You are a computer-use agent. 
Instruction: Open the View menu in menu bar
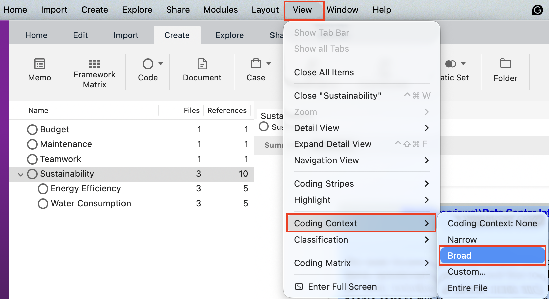coord(302,10)
